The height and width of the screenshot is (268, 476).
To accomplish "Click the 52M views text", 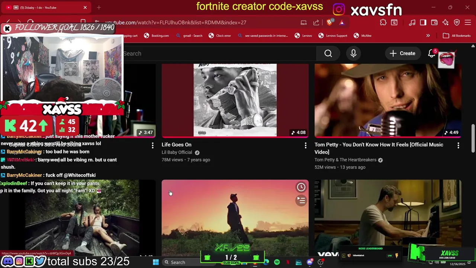I will point(325,167).
